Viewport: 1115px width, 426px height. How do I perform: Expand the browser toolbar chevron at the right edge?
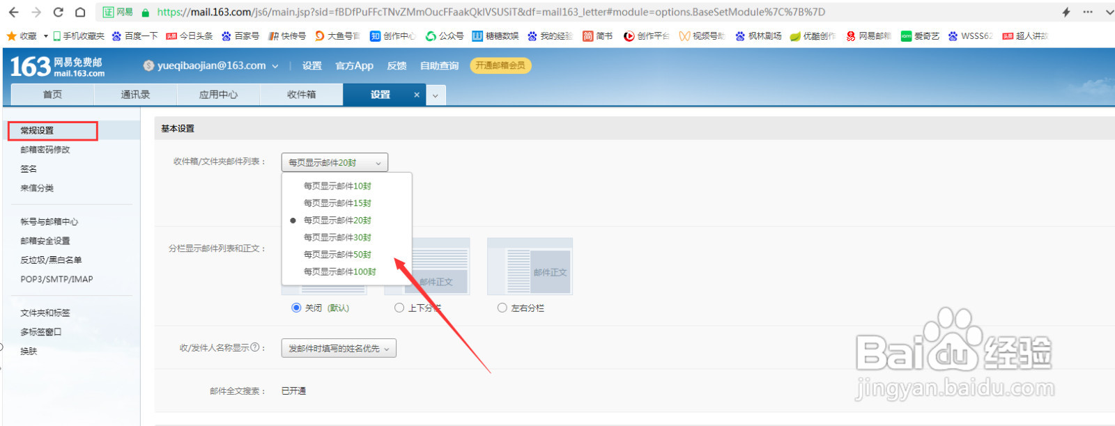pyautogui.click(x=1109, y=12)
